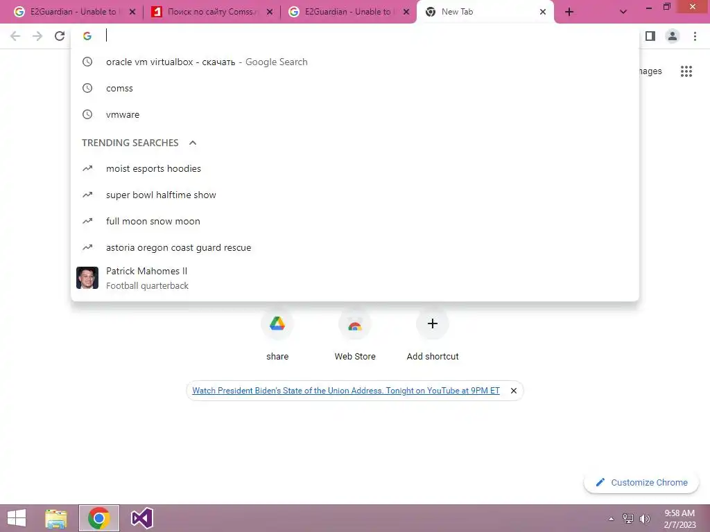710x532 pixels.
Task: Open the tab search dropdown arrow
Action: click(623, 12)
